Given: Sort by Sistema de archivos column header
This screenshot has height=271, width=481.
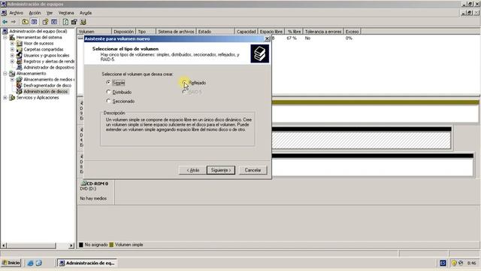Looking at the screenshot, I should tap(176, 32).
